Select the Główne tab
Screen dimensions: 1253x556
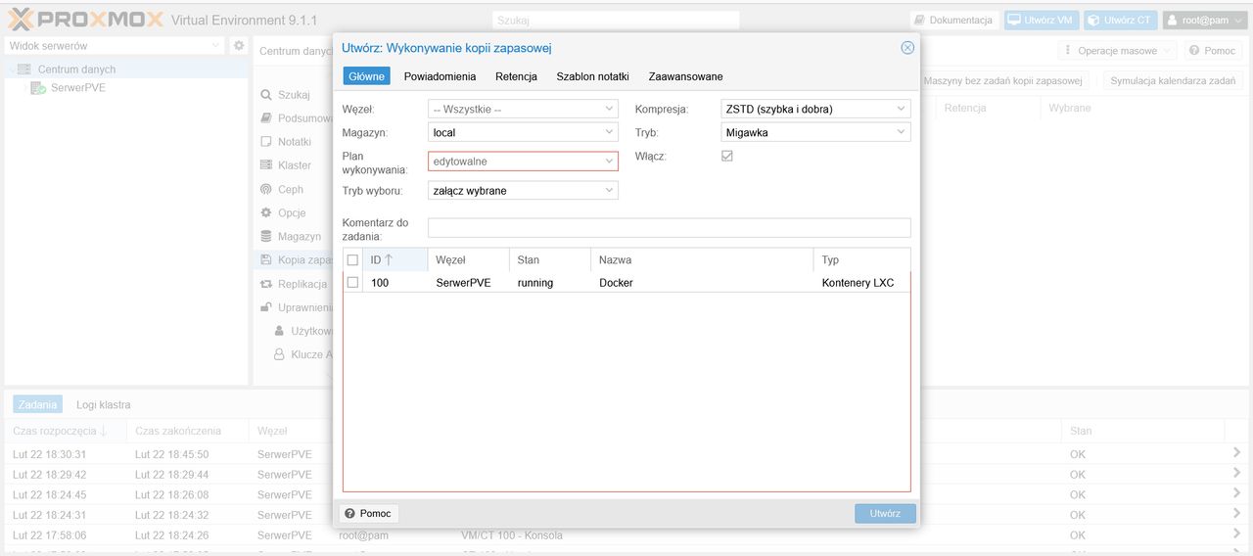[x=367, y=76]
